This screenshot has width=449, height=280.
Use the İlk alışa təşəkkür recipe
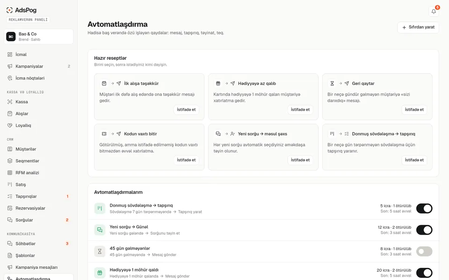tap(186, 110)
